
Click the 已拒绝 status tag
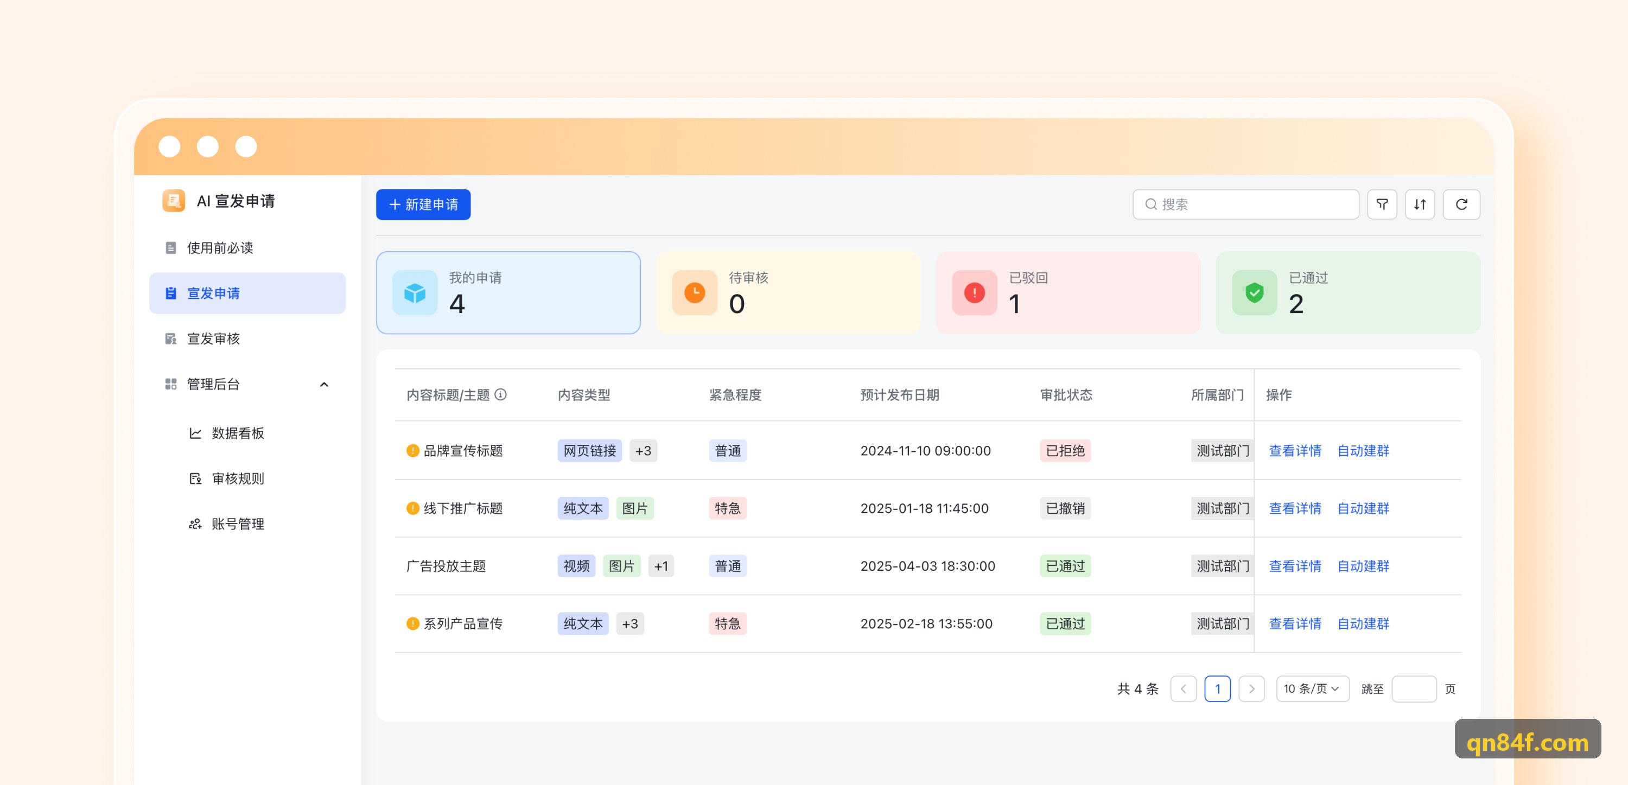tap(1065, 450)
